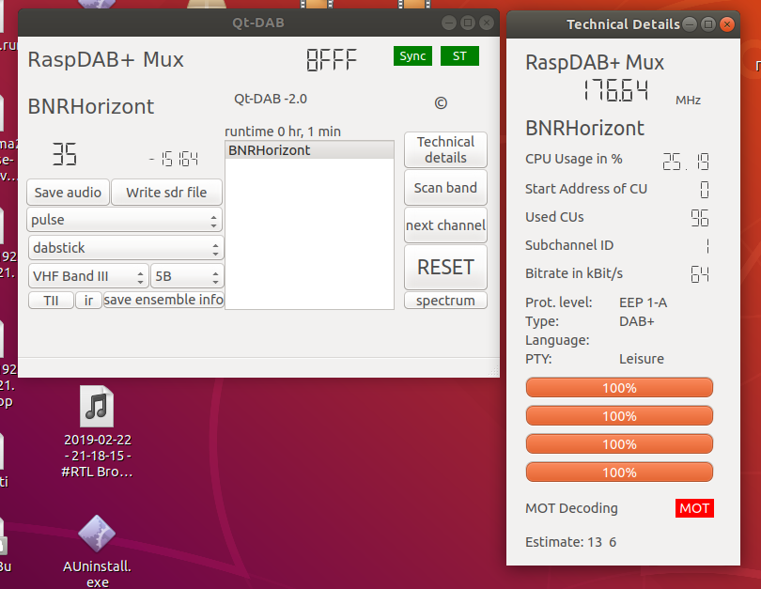Click the green Sync indicator

pos(412,55)
